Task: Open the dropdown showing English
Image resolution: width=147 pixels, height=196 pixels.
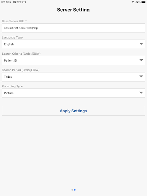Action: click(73, 44)
